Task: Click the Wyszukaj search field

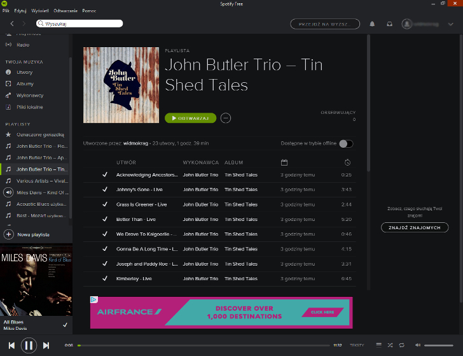Action: coord(79,24)
